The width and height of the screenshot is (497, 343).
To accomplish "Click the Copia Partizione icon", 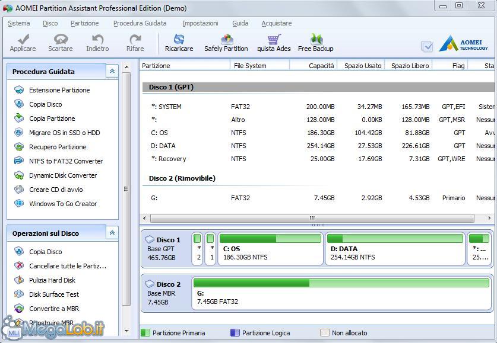I will tap(19, 118).
